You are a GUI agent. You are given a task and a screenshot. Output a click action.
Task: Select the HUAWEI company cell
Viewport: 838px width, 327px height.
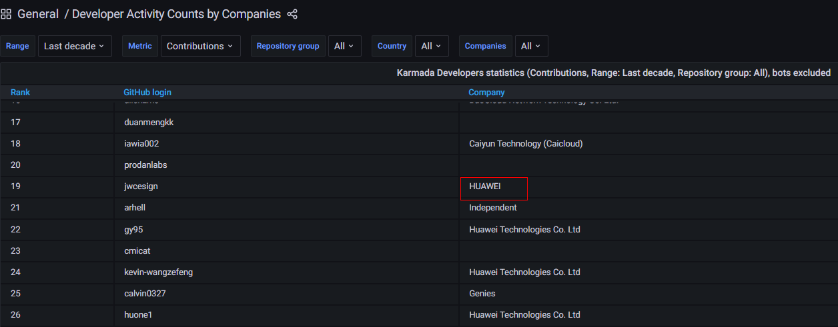click(485, 186)
